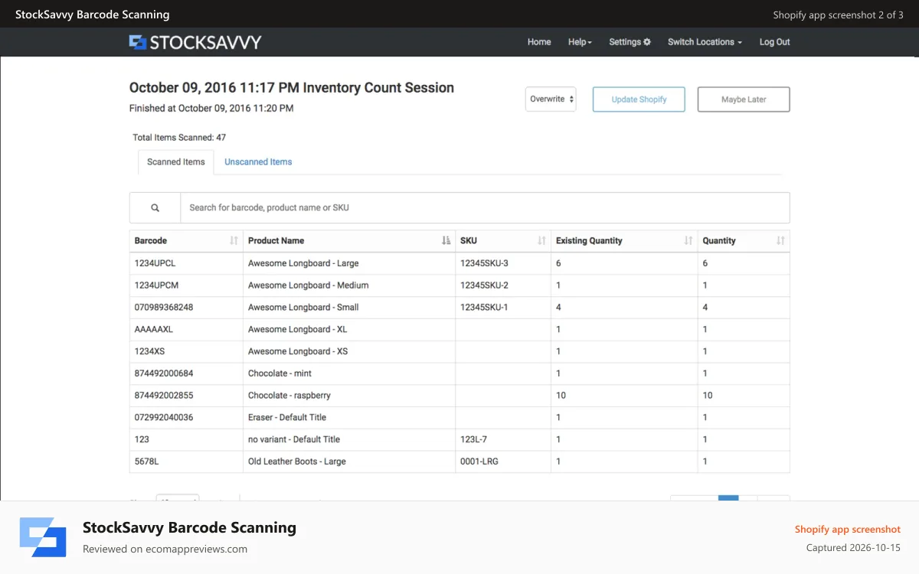Click Awesome Longboard - XS product name
The height and width of the screenshot is (574, 919).
[297, 352]
